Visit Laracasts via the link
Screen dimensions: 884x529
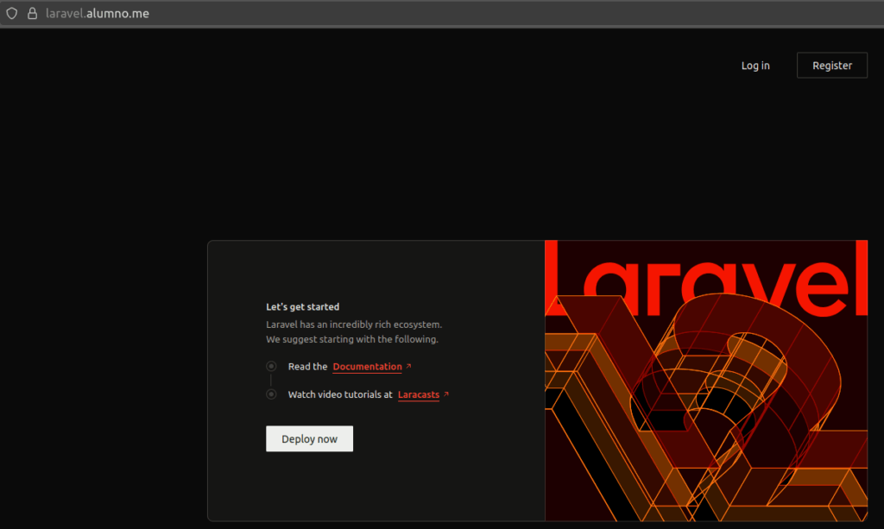click(x=418, y=394)
